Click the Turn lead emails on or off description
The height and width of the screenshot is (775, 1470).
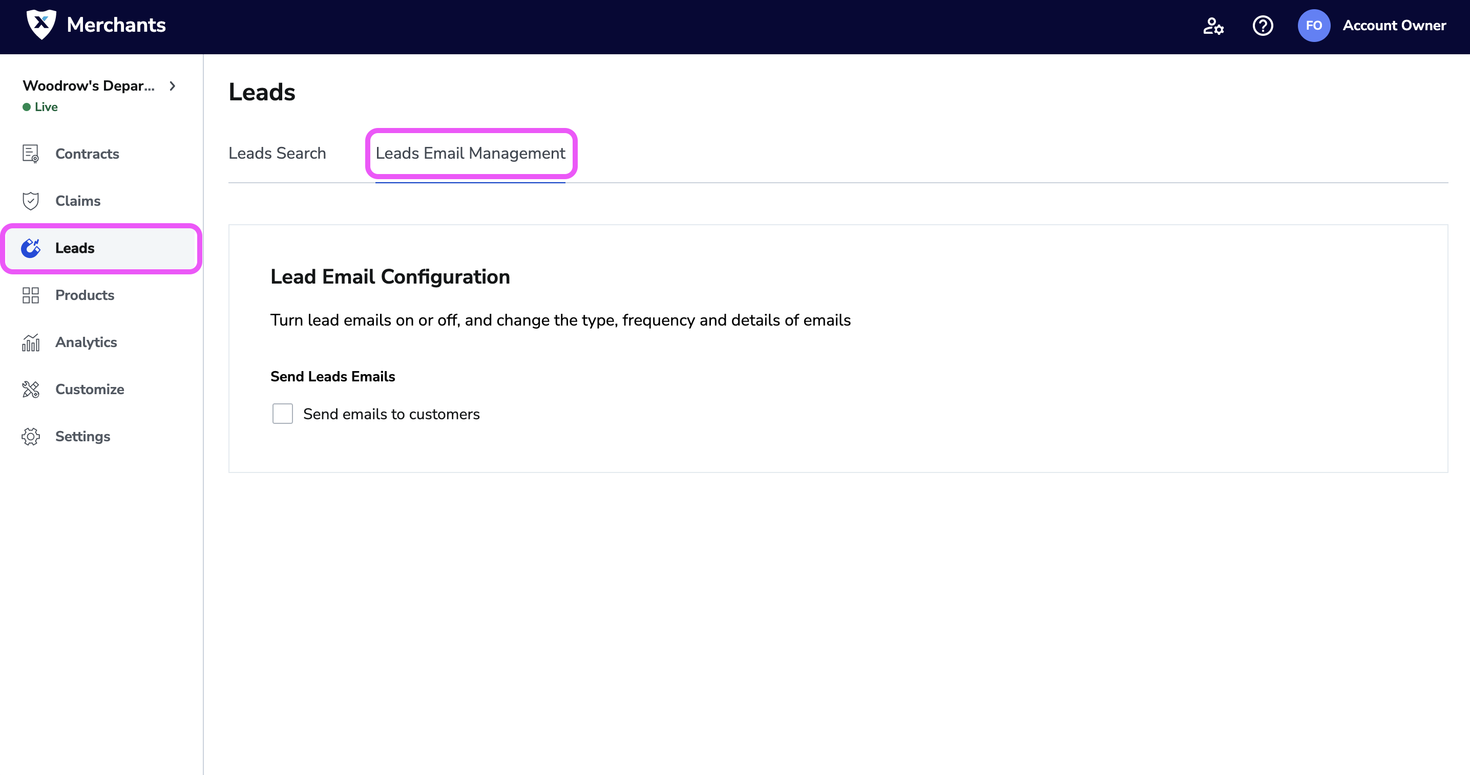tap(560, 320)
